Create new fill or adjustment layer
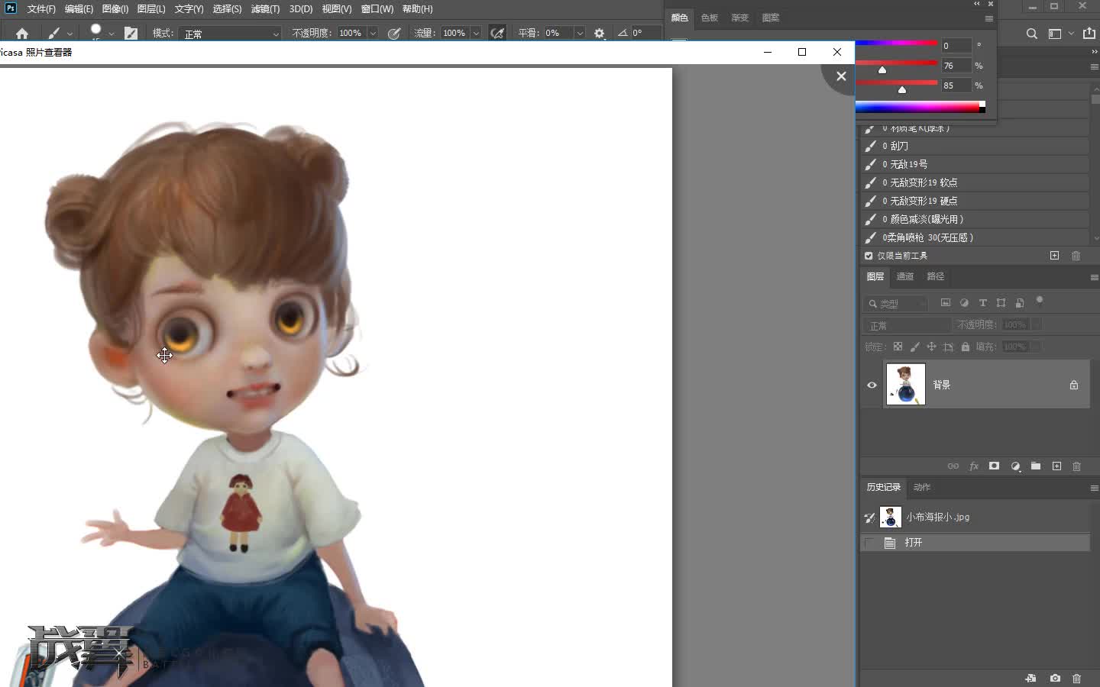 click(1015, 466)
